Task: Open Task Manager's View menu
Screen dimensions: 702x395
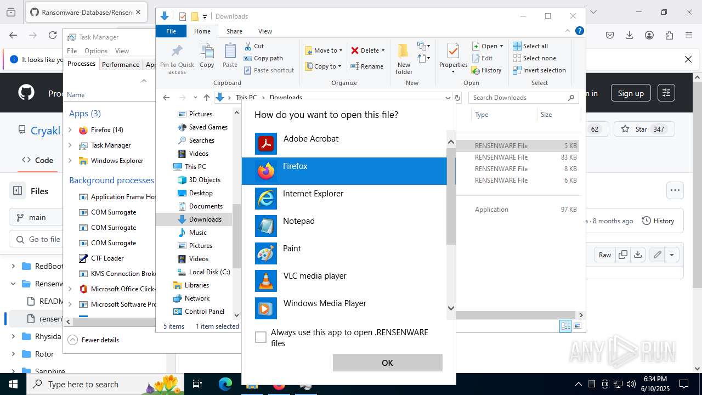Action: [x=122, y=51]
